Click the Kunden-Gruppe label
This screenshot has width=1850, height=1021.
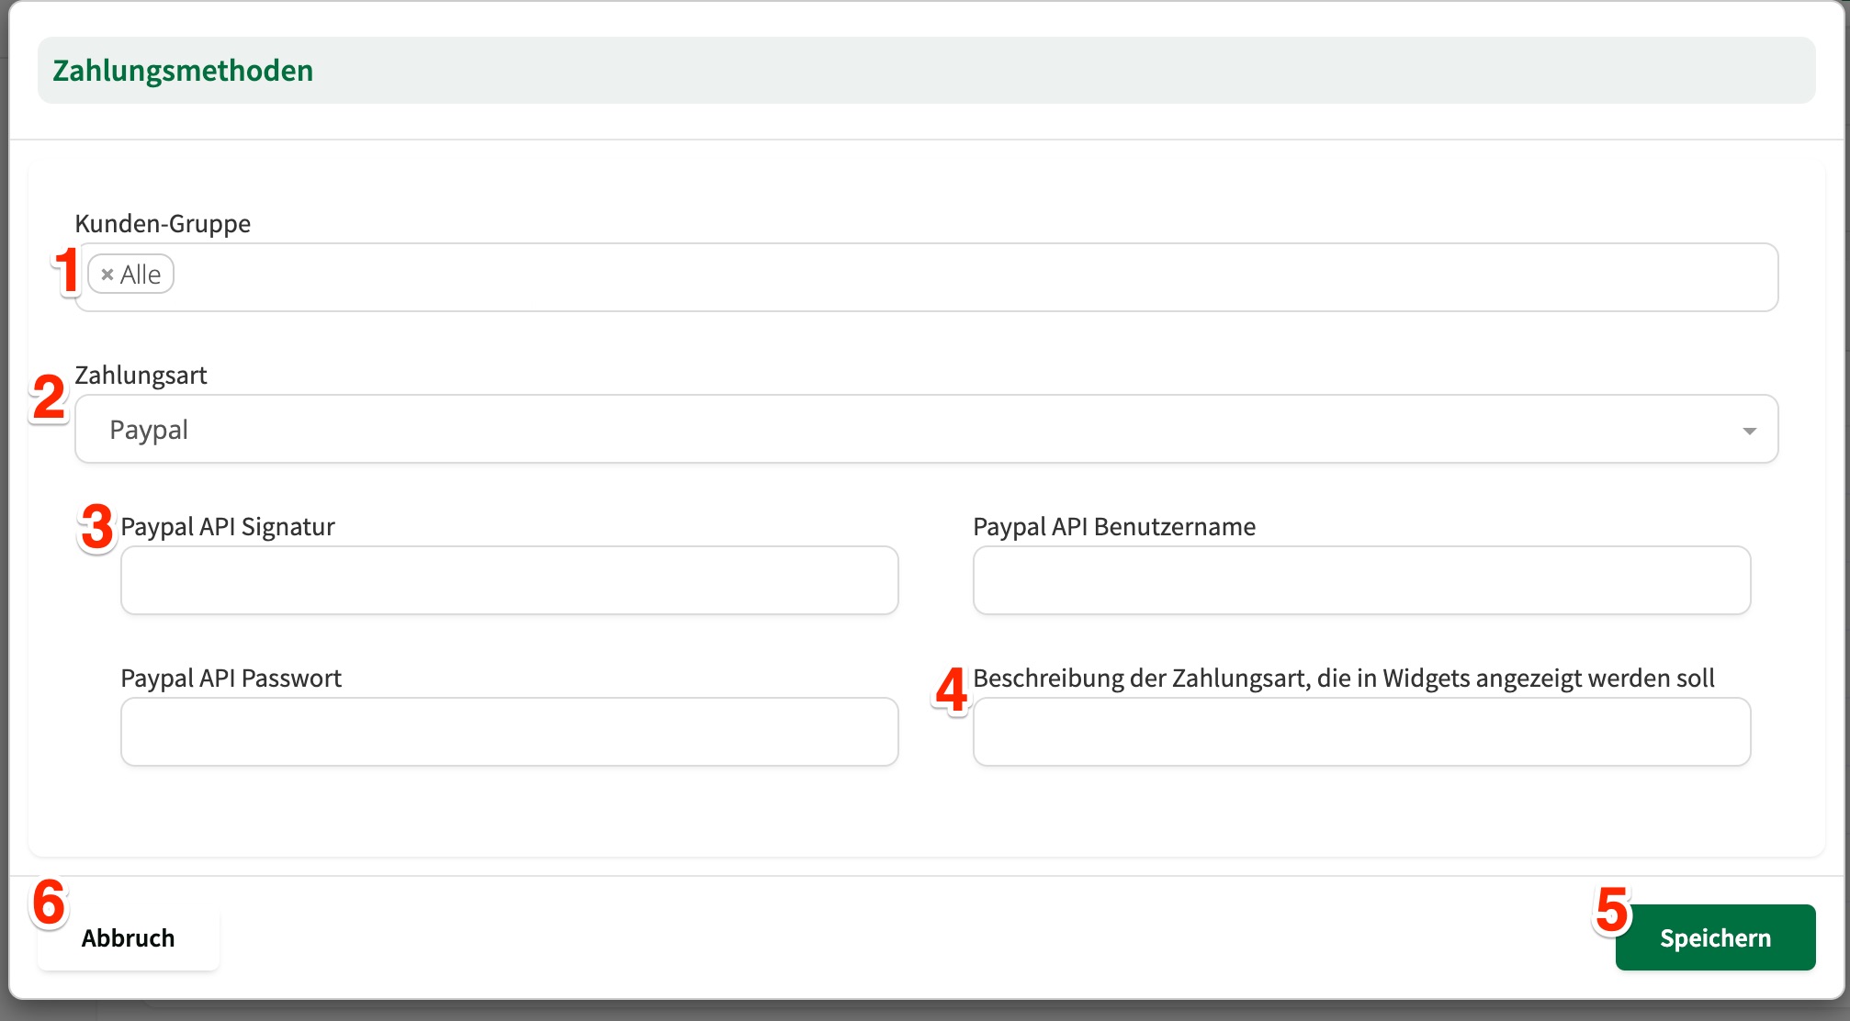pos(163,223)
